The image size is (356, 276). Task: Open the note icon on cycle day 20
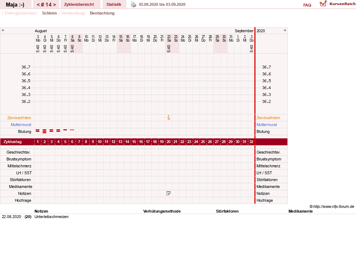168,193
